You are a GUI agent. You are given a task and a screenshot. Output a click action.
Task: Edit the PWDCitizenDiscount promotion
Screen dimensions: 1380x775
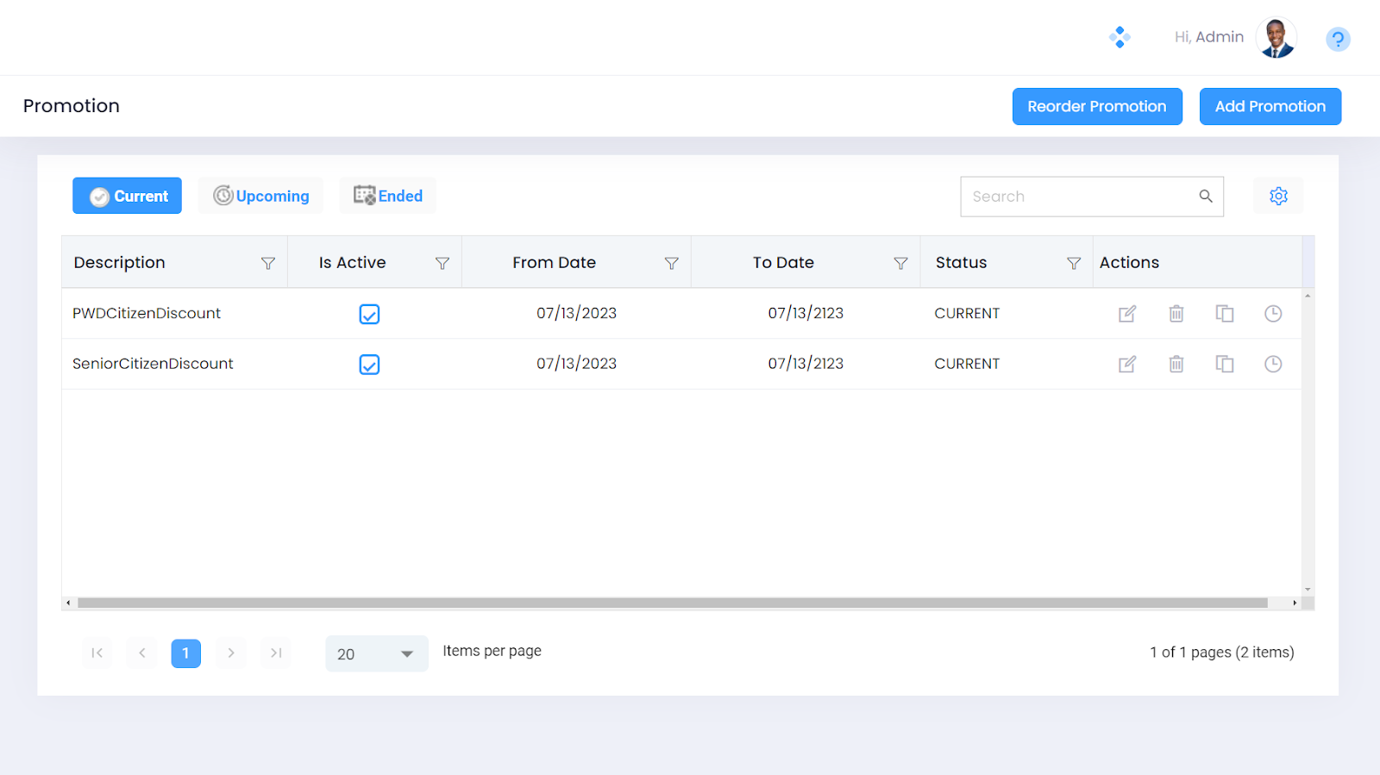pyautogui.click(x=1126, y=314)
